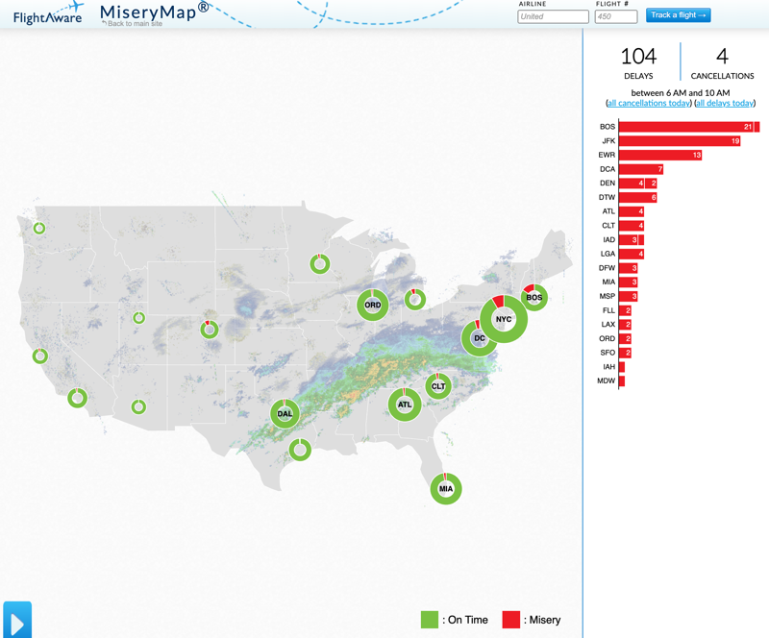
Task: Select the ORD bar in the chart
Action: point(626,339)
